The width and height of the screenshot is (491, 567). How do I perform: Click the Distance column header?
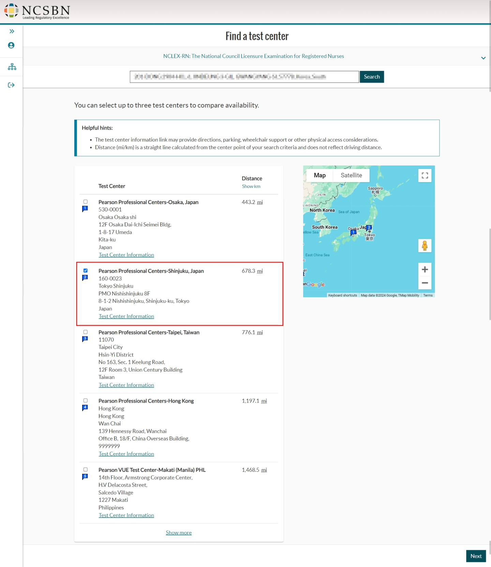coord(252,178)
